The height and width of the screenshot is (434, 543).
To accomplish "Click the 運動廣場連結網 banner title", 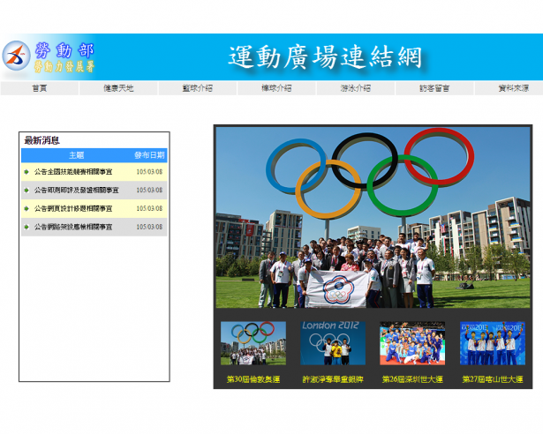I will click(x=325, y=57).
